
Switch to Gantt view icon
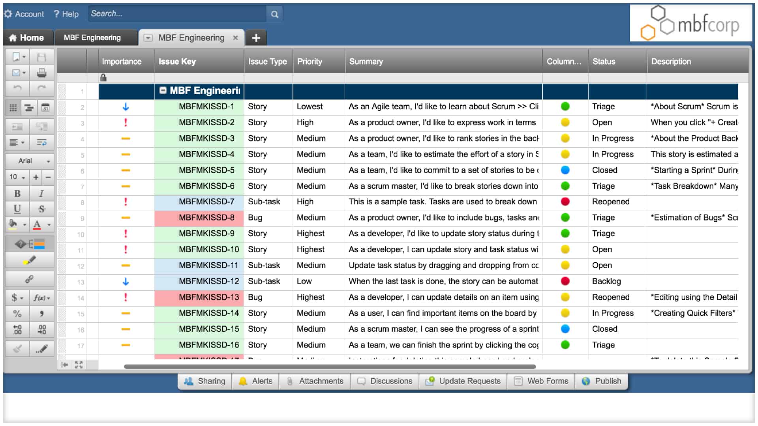[x=29, y=108]
